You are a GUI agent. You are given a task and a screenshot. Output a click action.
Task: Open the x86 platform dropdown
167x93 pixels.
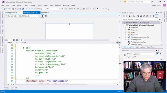click(x=53, y=9)
